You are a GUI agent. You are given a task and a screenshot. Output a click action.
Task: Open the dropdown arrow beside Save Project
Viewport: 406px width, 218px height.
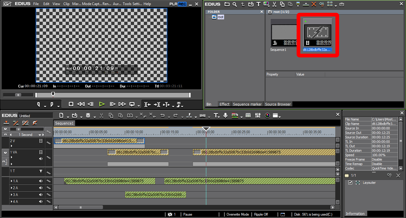(x=95, y=117)
